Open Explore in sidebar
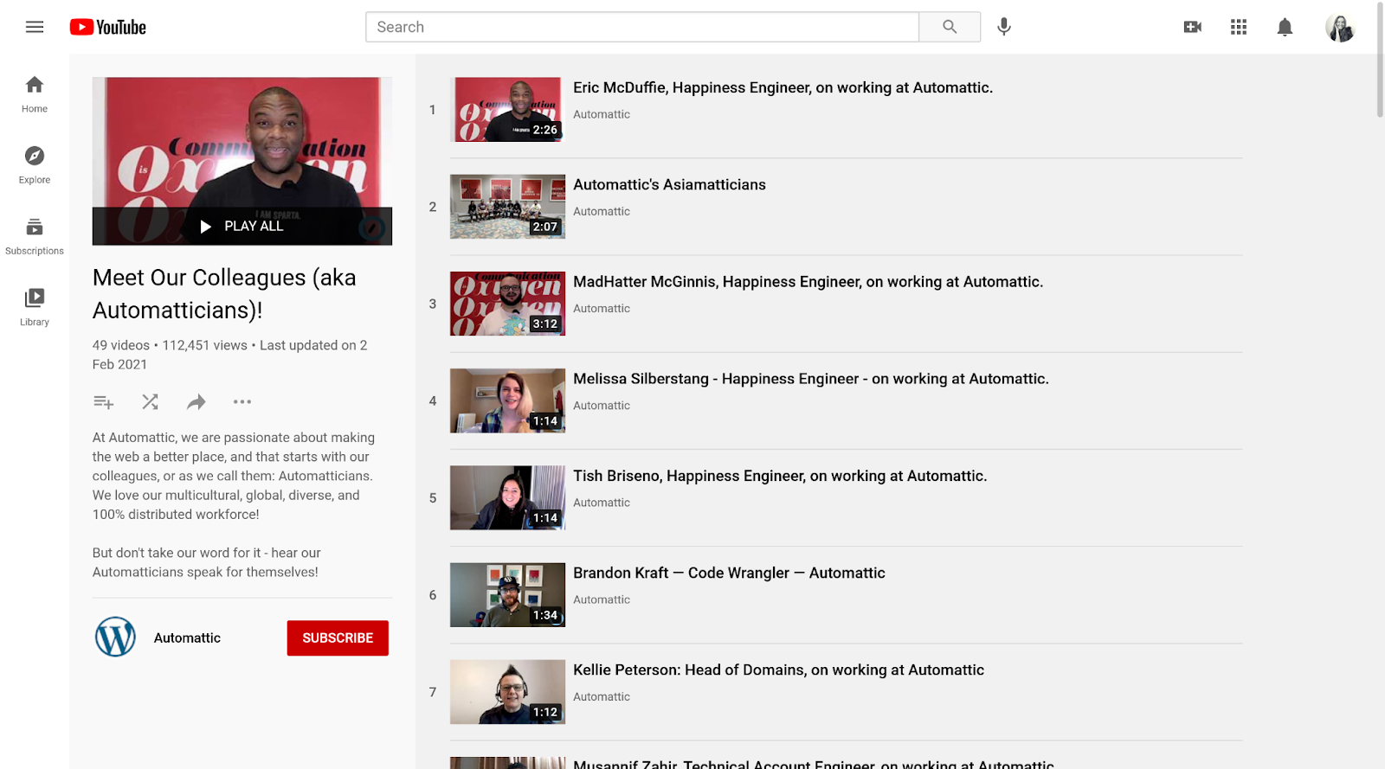 click(x=35, y=165)
